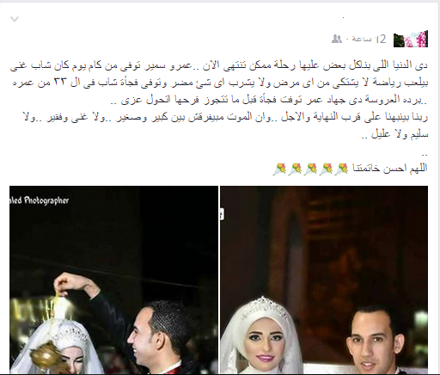Open the left wedding photo with raised hand
The image size is (440, 375).
coord(113,280)
